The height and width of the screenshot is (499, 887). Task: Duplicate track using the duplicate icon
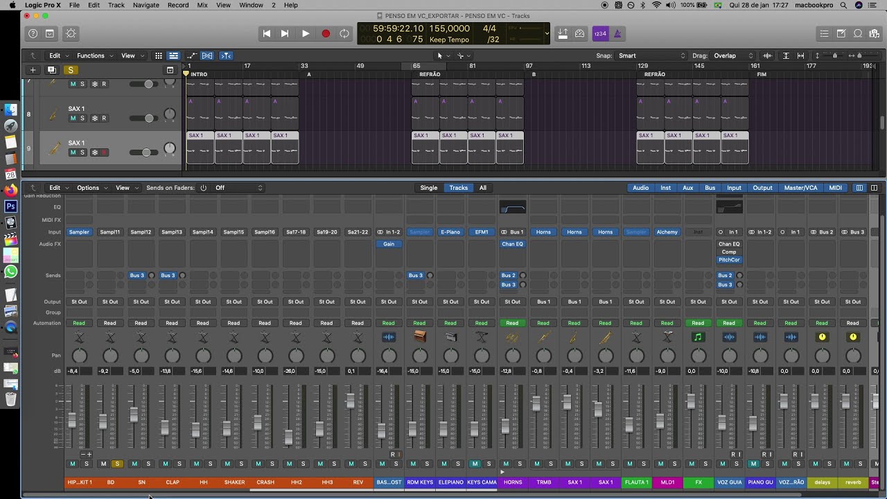pyautogui.click(x=51, y=70)
